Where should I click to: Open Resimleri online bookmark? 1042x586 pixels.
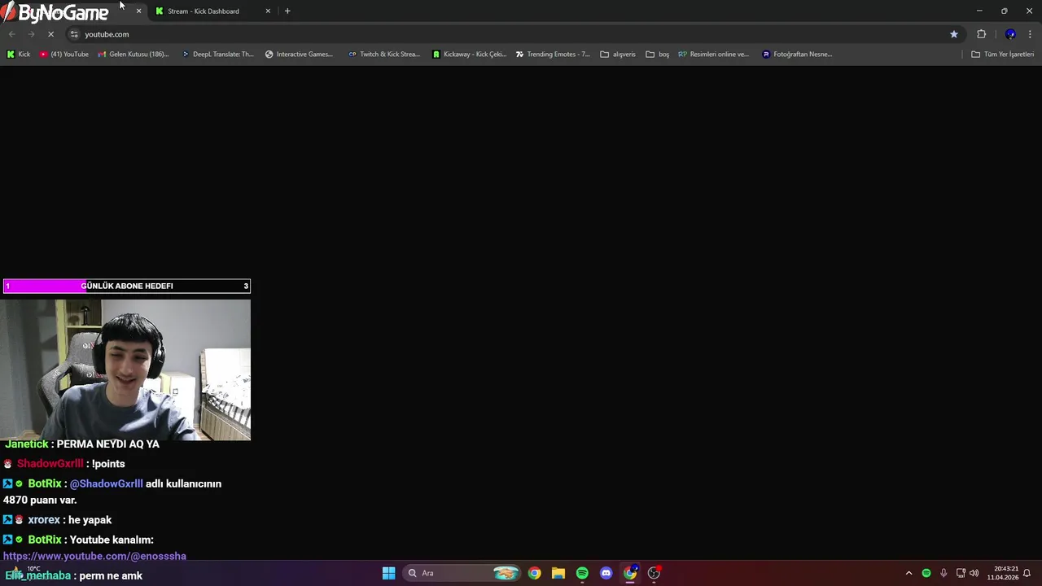713,55
